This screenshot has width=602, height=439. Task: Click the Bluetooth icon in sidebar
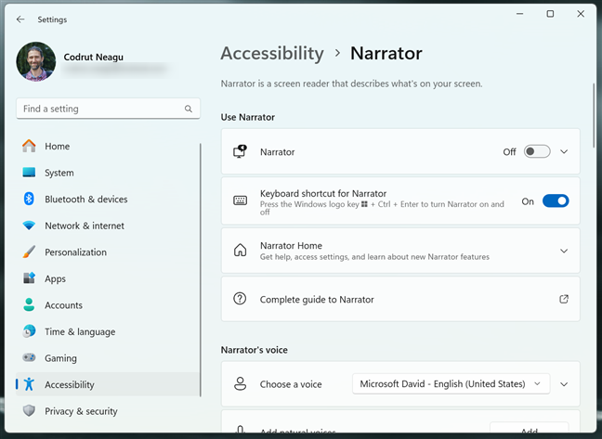29,199
